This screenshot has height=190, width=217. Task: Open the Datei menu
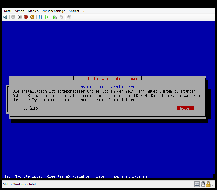pos(8,11)
